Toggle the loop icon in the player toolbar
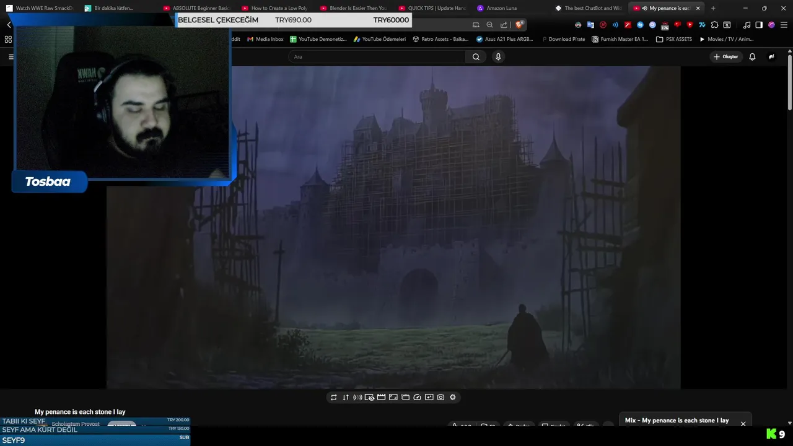This screenshot has height=446, width=793. [334, 398]
